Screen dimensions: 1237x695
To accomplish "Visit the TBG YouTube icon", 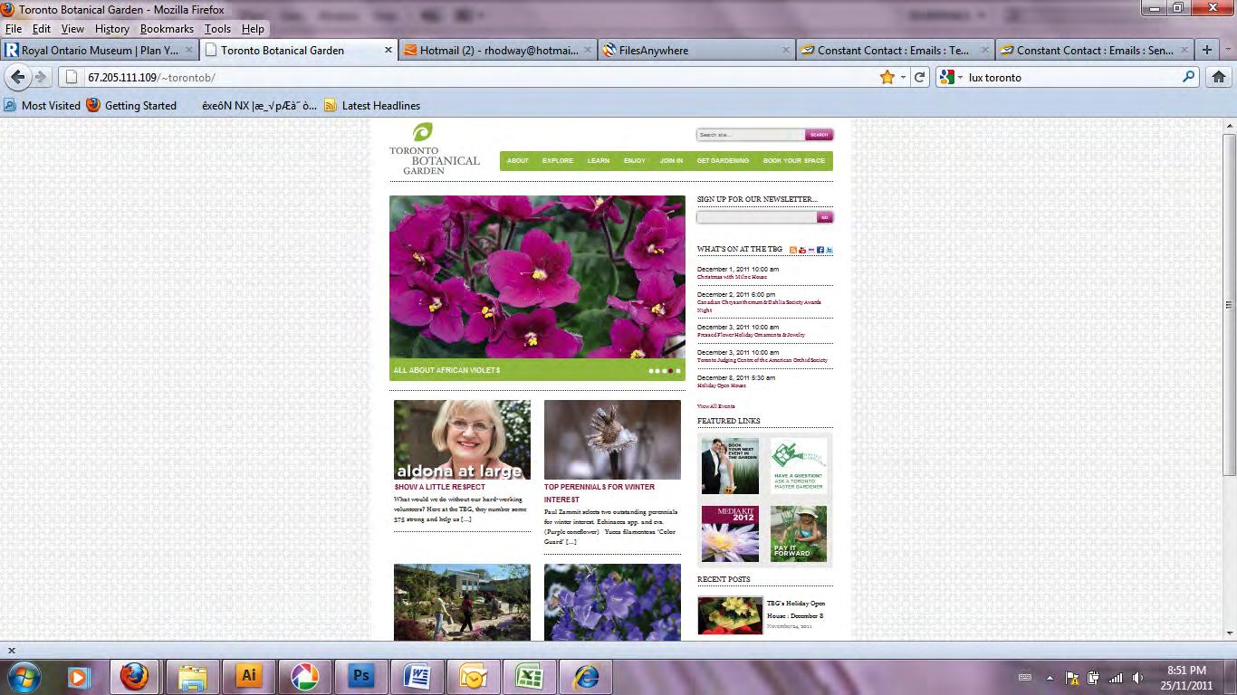I will (x=802, y=250).
